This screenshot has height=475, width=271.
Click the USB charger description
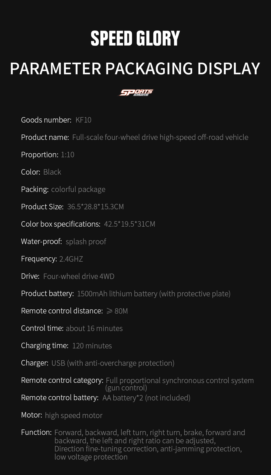113,363
